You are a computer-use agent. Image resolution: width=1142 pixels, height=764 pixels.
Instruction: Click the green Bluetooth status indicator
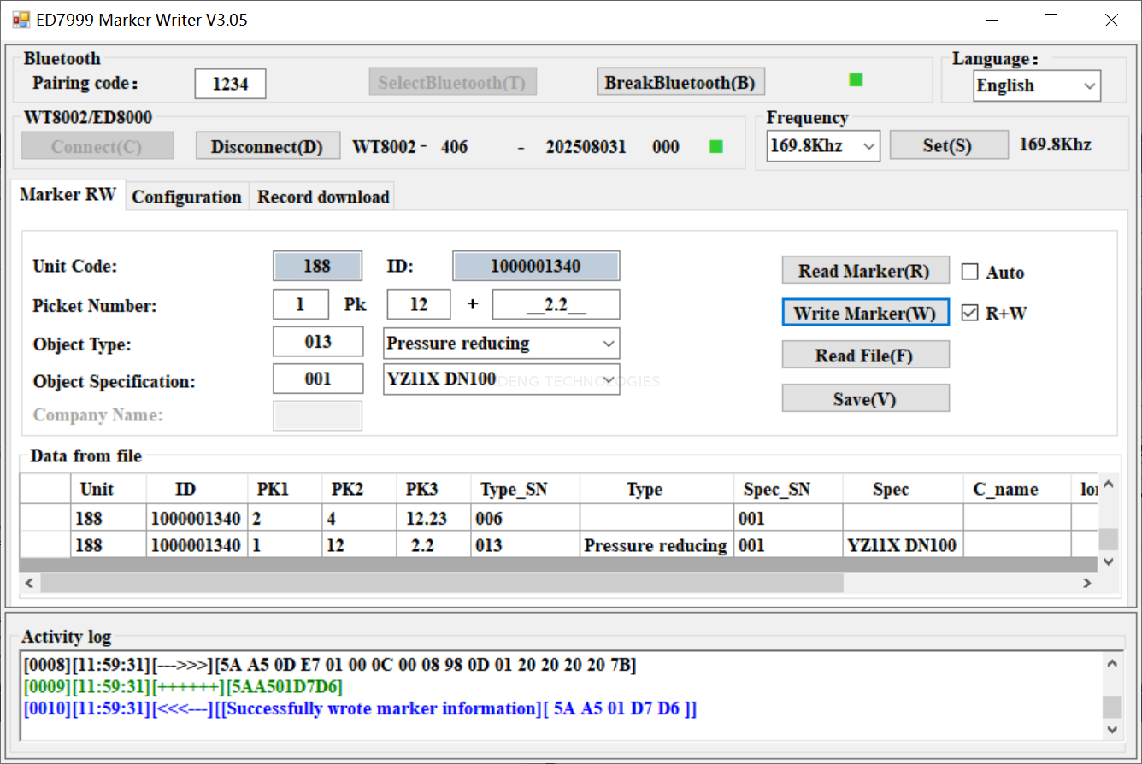[x=856, y=80]
